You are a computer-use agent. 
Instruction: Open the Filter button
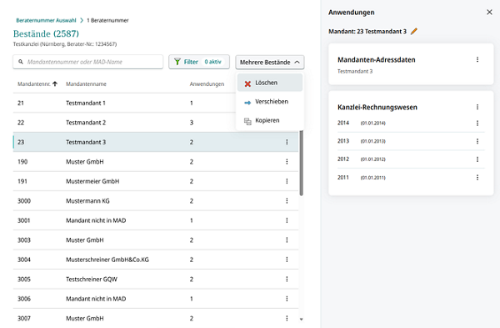tap(199, 62)
